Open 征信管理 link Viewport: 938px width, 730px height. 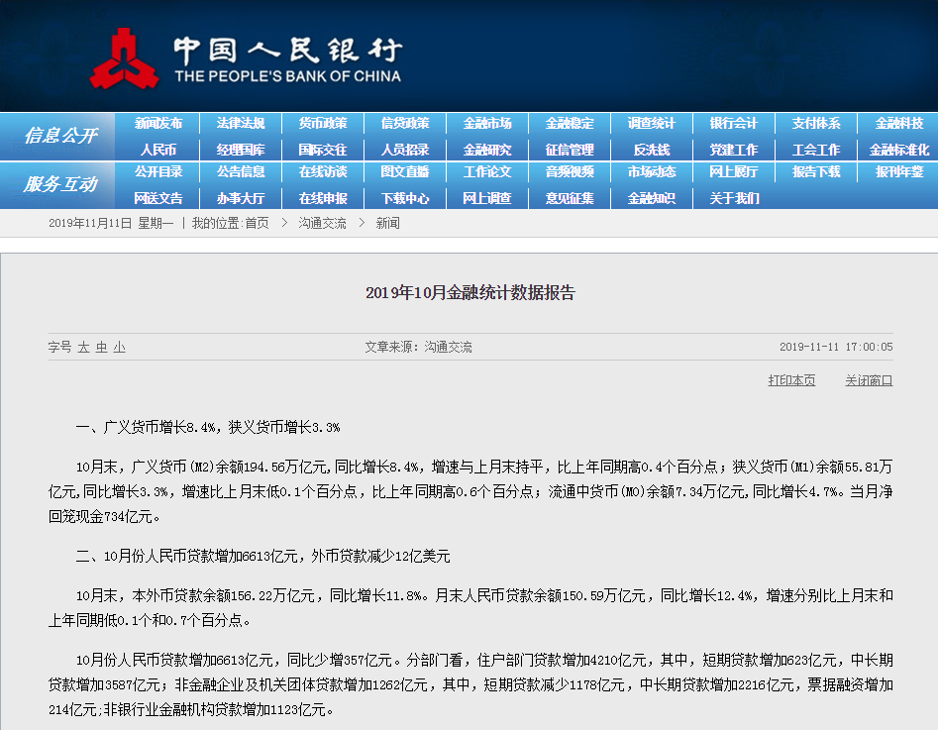[570, 150]
